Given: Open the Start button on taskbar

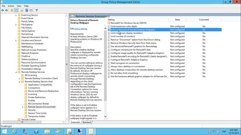Looking at the screenshot, I should (5, 132).
